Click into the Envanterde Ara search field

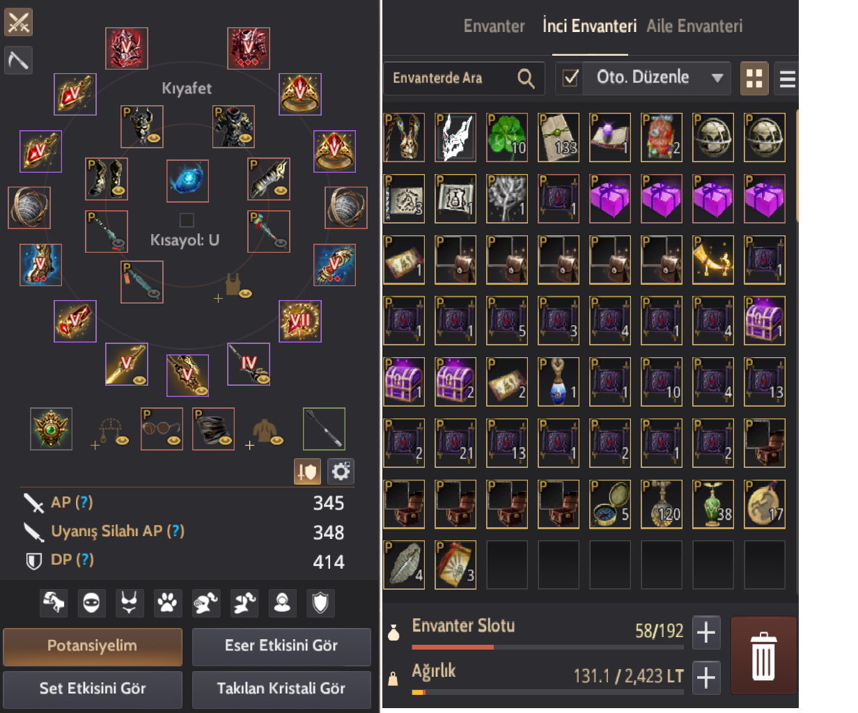[x=450, y=78]
